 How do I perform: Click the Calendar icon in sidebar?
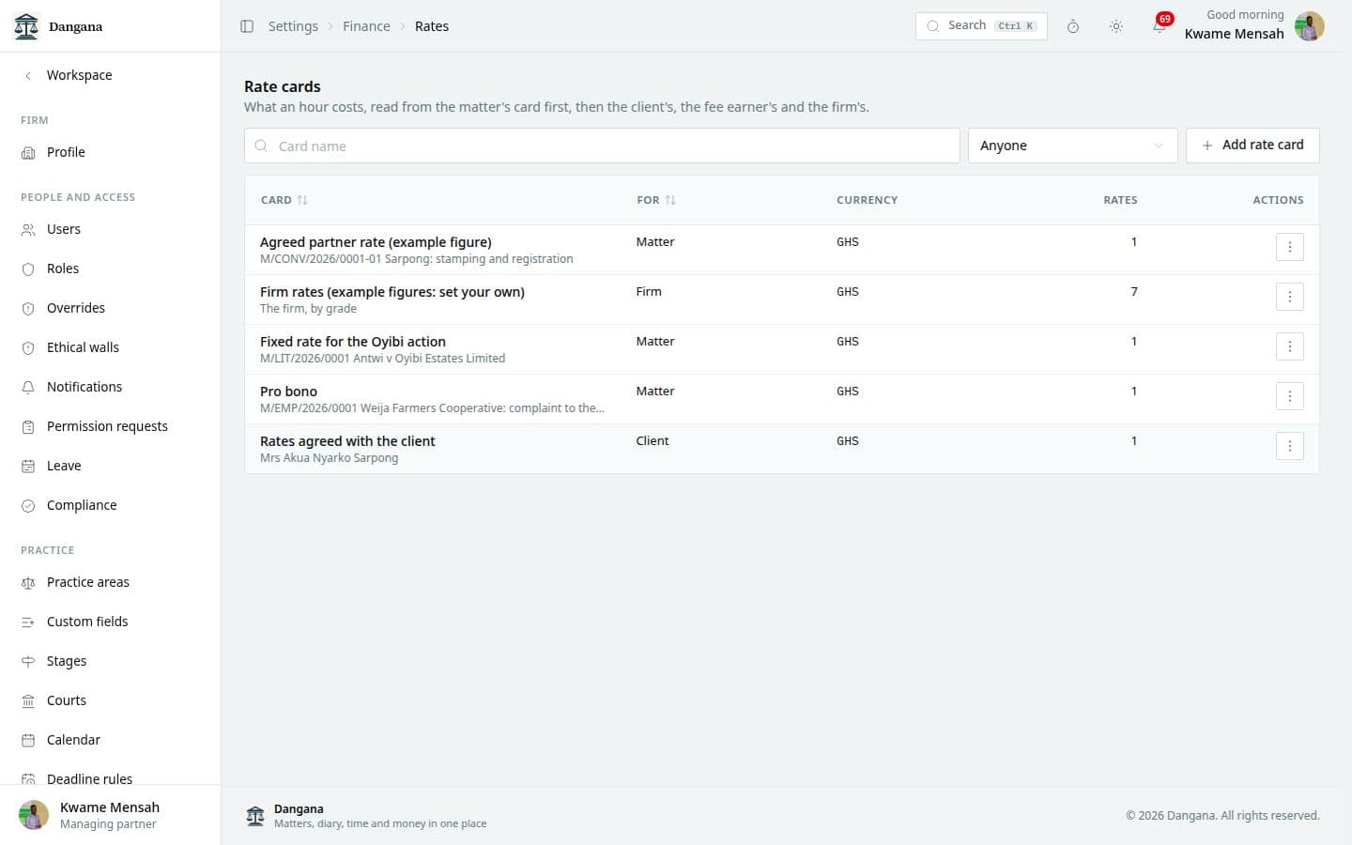click(x=28, y=740)
